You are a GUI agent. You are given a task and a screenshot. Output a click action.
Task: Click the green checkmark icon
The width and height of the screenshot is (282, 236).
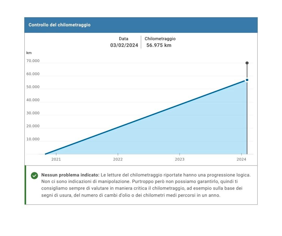click(x=34, y=176)
